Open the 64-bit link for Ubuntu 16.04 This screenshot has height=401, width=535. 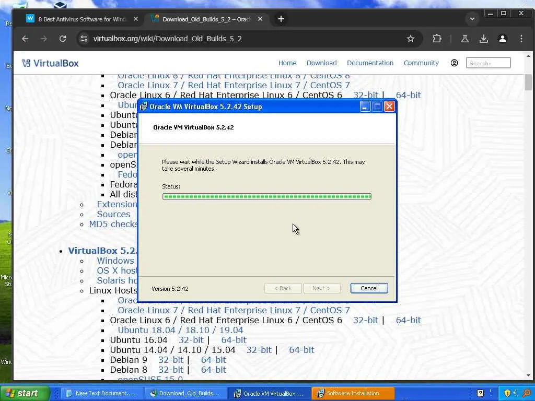[234, 340]
